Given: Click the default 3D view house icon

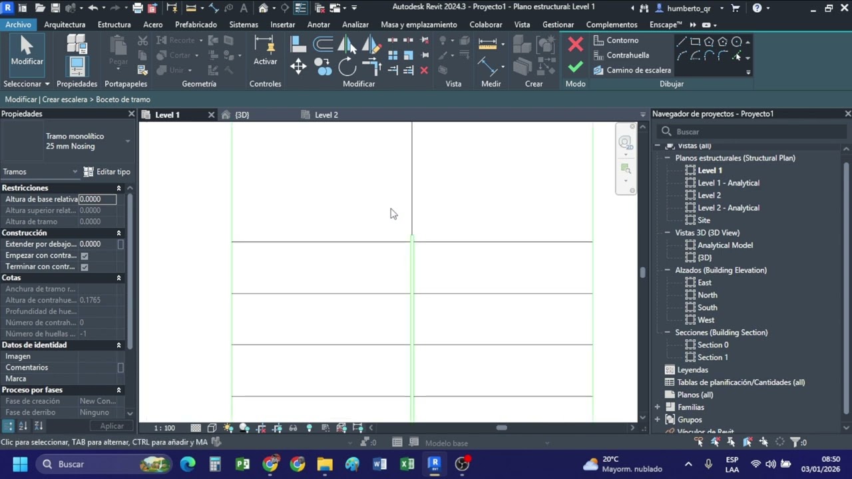Looking at the screenshot, I should coord(264,8).
